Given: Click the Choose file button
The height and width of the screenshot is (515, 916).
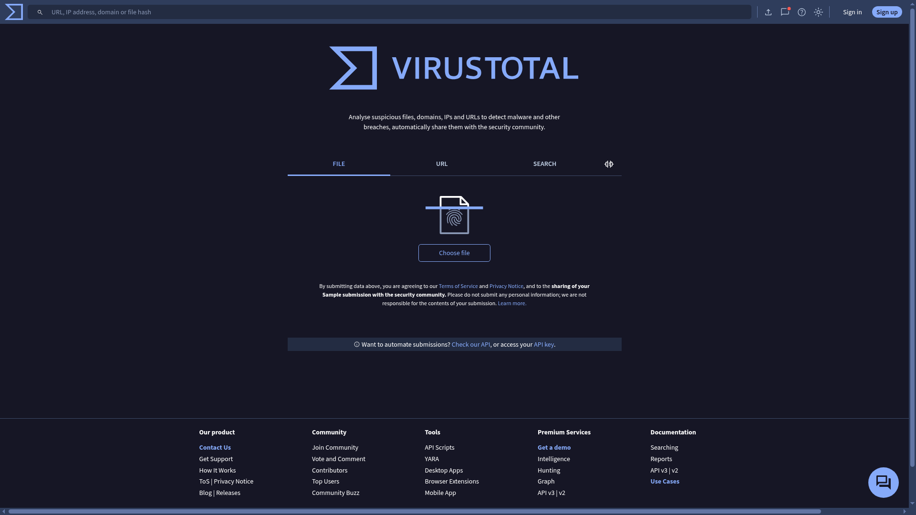Looking at the screenshot, I should (454, 253).
